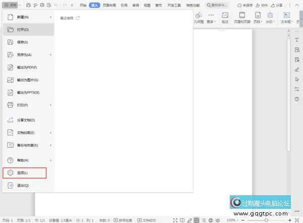Toggle 文档校对 in the status bar
Screen dimensions: 303x223
(146, 220)
